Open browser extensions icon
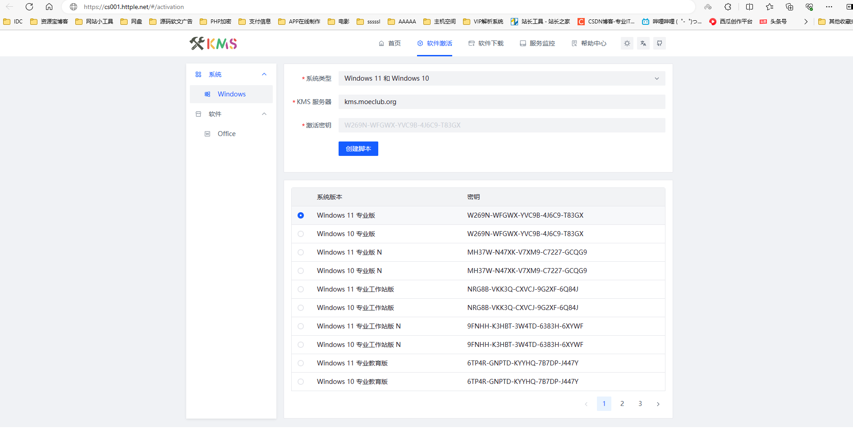 click(x=728, y=7)
